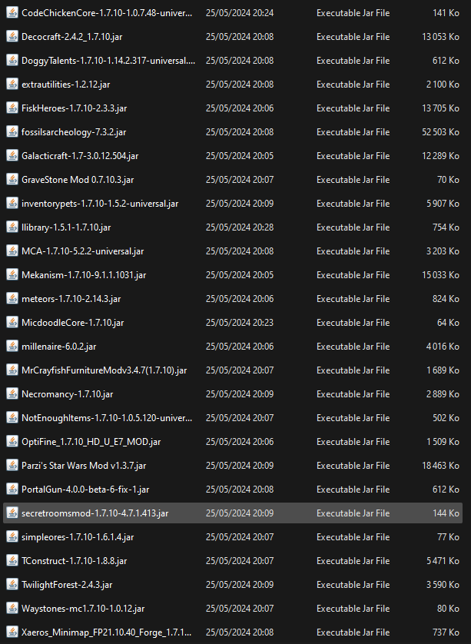Select file name TwilightForest-2.4.3.jar

(x=67, y=585)
